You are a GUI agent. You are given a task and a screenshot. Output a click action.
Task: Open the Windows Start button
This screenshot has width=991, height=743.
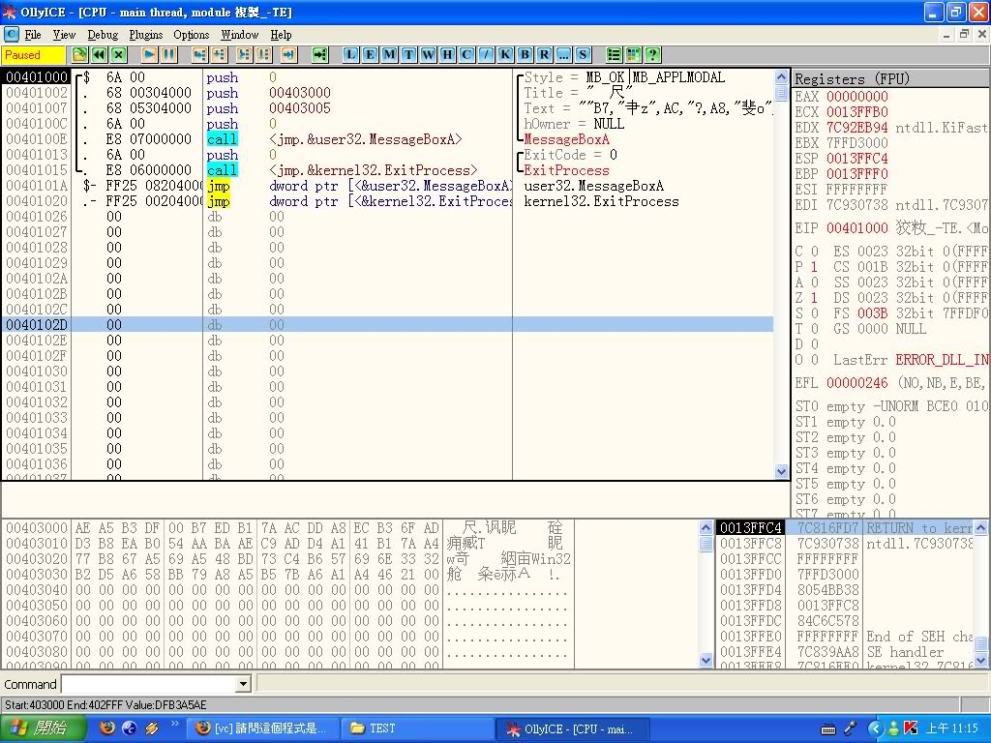coord(42,728)
